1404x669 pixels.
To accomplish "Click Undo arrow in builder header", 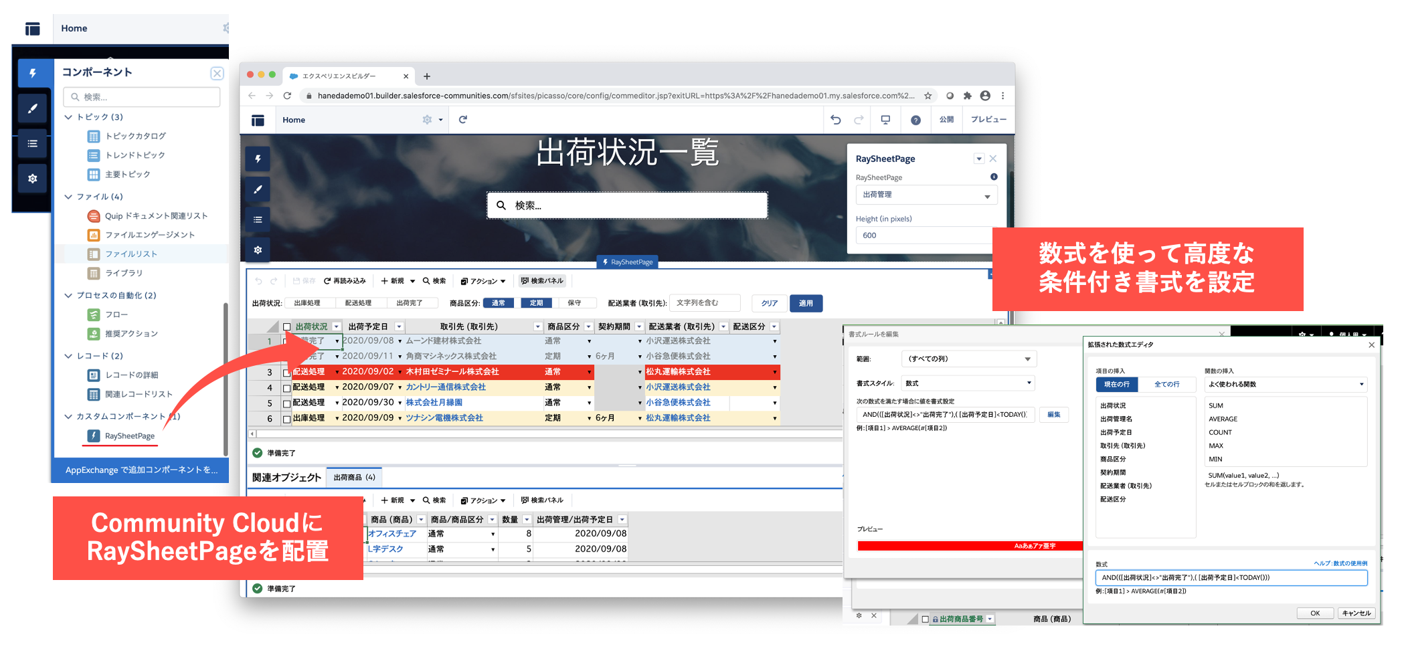I will click(x=835, y=120).
